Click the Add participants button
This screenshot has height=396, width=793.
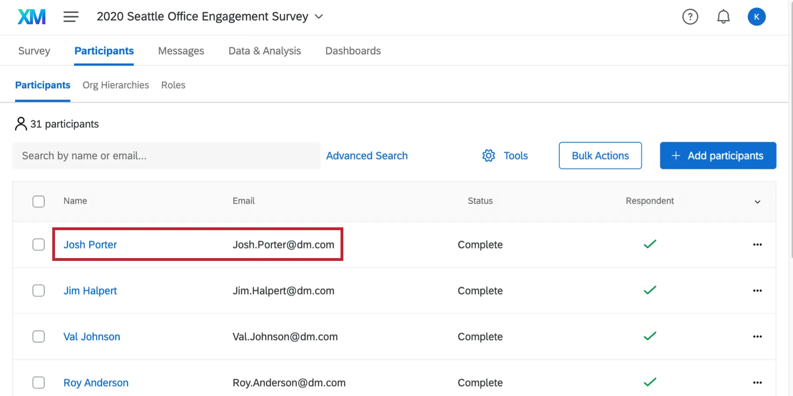pyautogui.click(x=717, y=156)
